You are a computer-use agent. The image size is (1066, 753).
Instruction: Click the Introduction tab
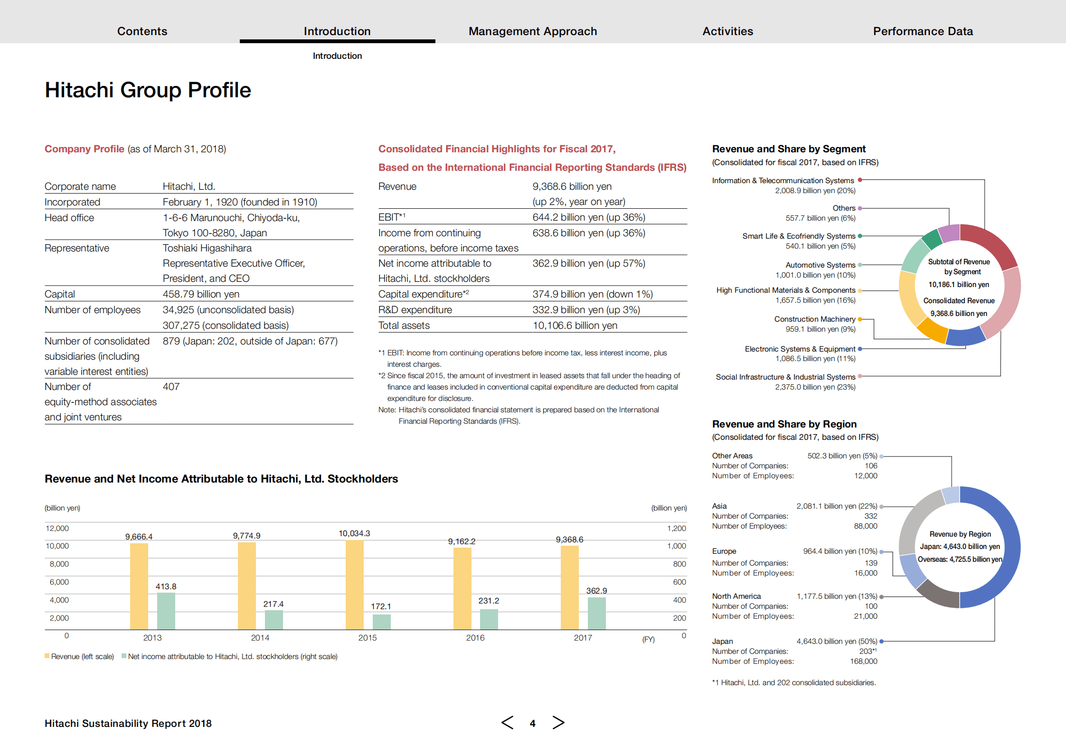tap(337, 31)
